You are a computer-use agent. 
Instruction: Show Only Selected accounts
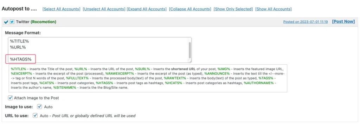tap(233, 9)
